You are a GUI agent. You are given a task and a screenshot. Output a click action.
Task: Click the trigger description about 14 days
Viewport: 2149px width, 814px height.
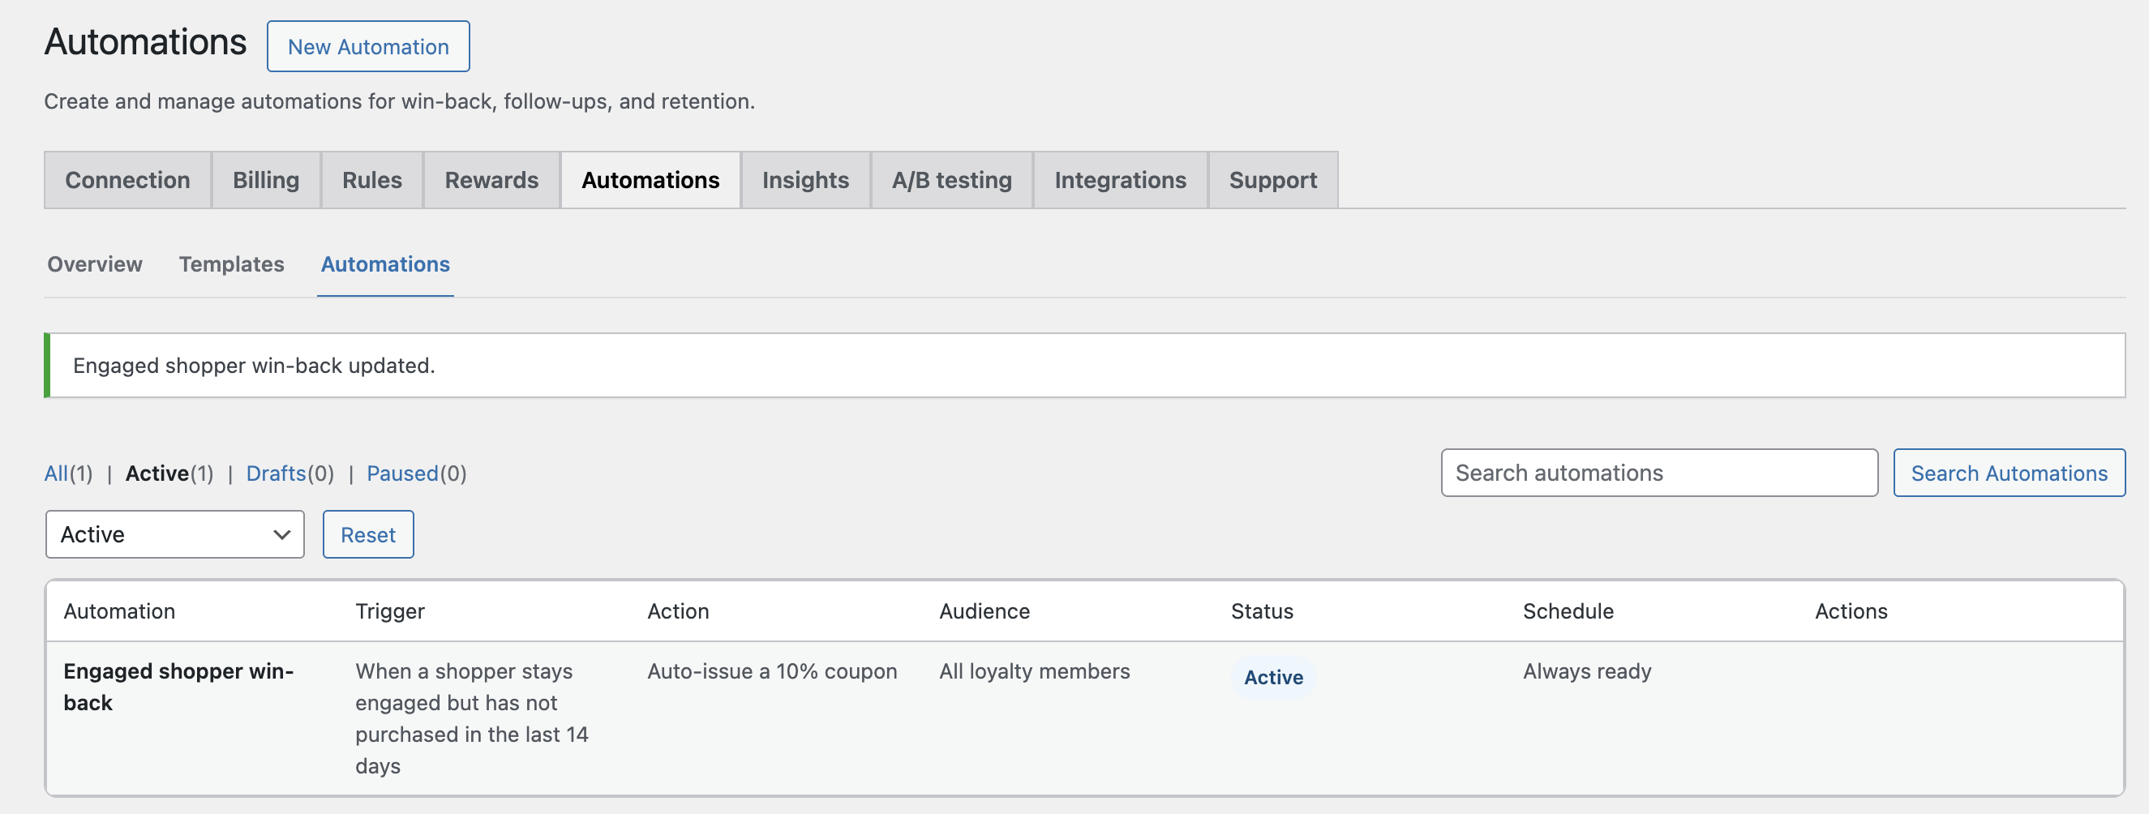point(472,718)
